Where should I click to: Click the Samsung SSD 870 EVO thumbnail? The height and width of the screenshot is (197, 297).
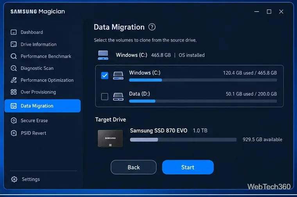110,138
